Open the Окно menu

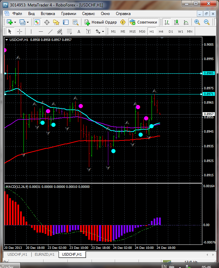click(x=105, y=14)
